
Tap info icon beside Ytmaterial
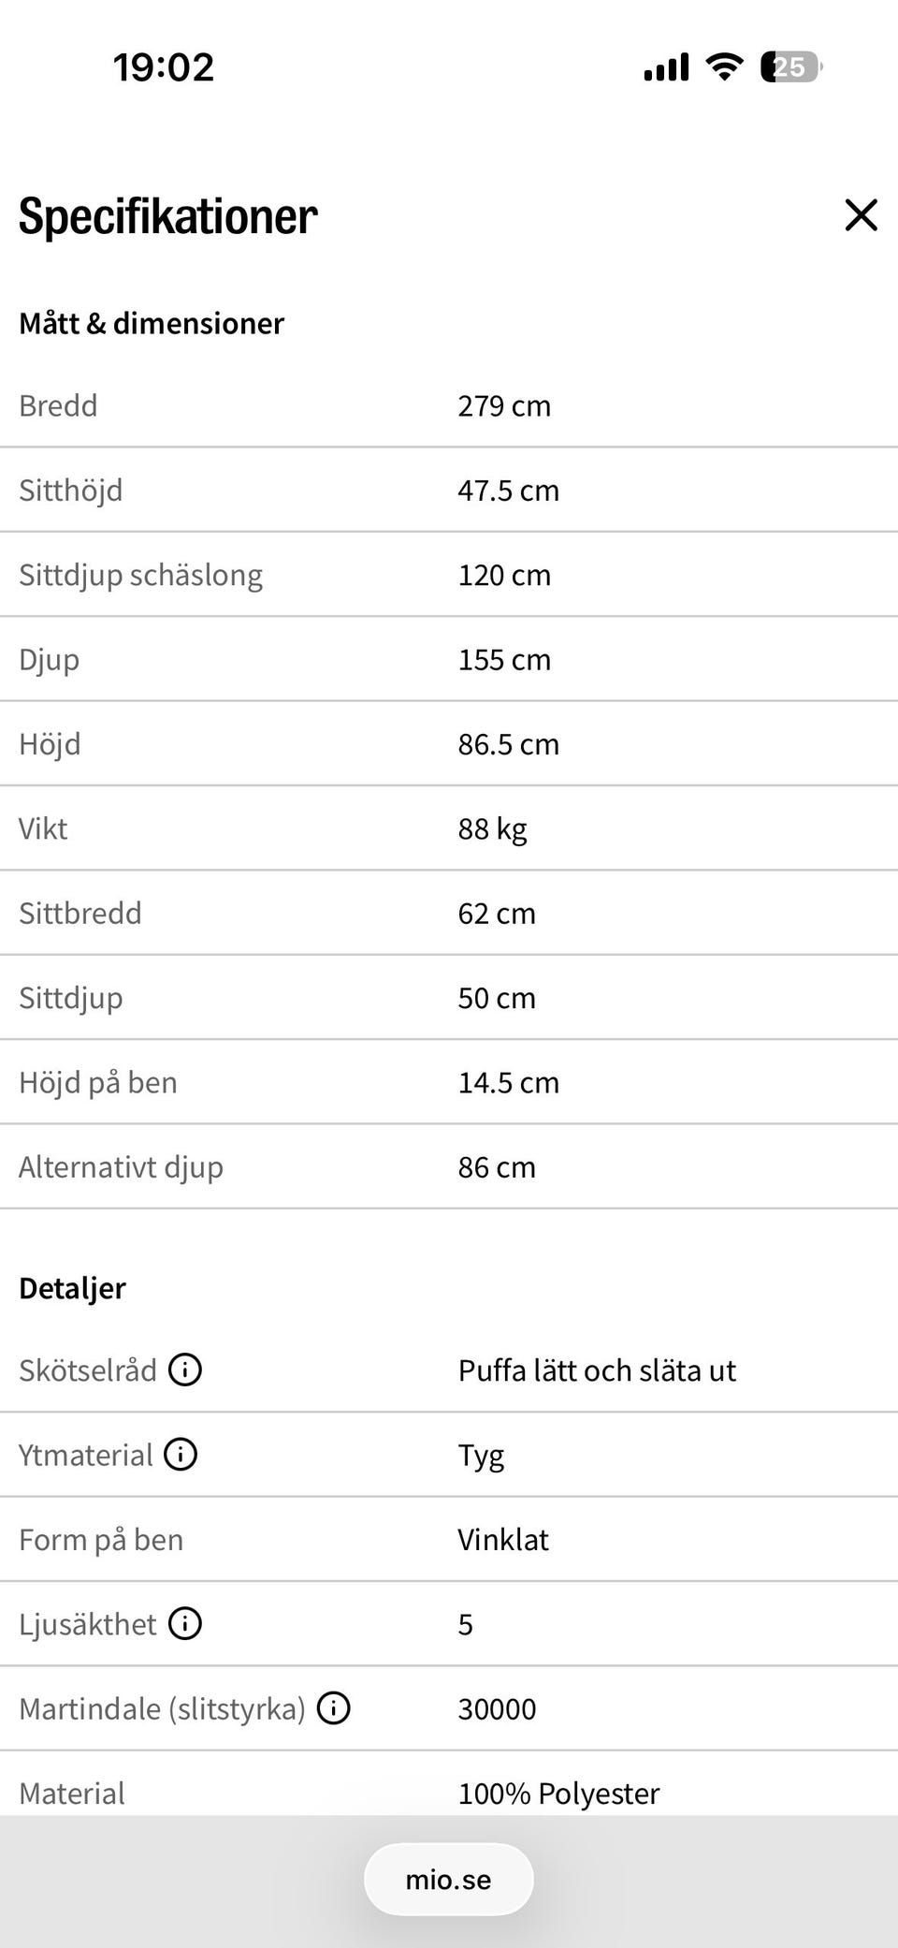[181, 1454]
